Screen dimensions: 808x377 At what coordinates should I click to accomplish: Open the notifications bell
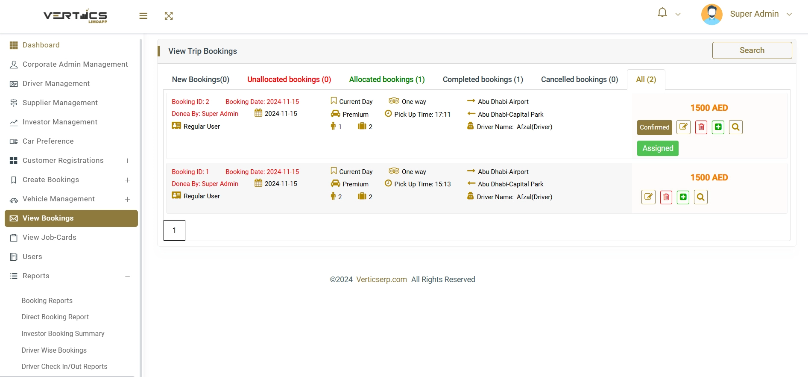tap(662, 13)
